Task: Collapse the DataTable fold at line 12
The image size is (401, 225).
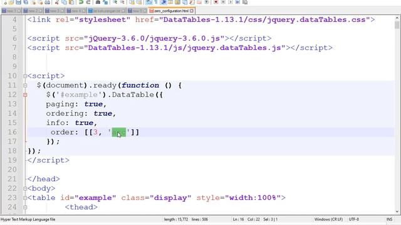Action: pyautogui.click(x=25, y=95)
